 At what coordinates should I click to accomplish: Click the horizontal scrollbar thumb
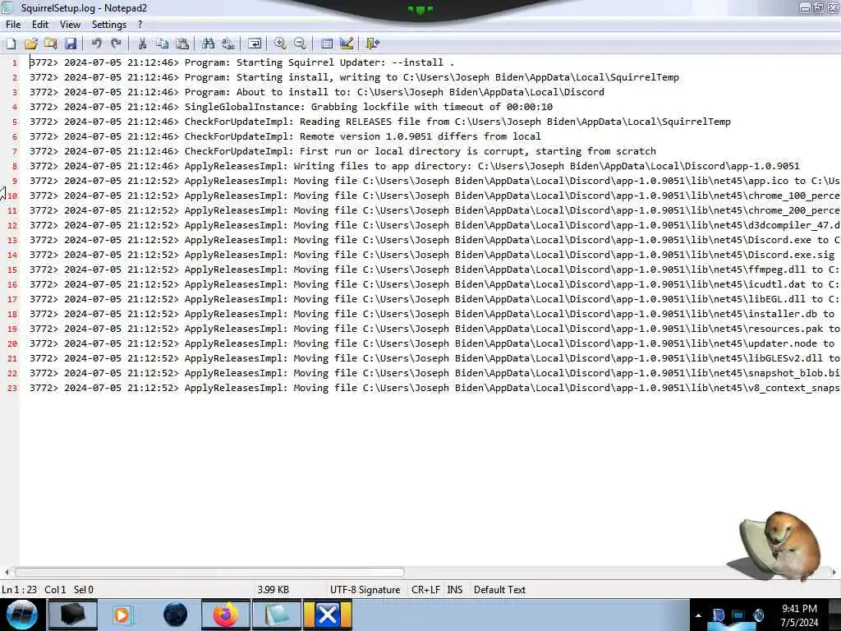pyautogui.click(x=209, y=572)
